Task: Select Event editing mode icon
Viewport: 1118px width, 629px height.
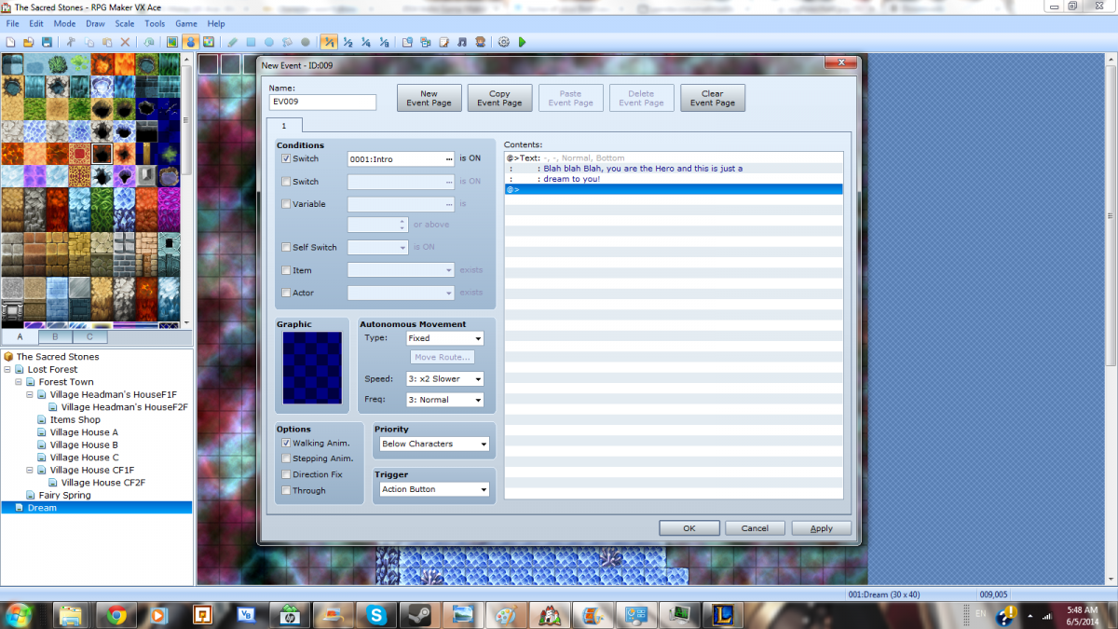Action: click(190, 42)
